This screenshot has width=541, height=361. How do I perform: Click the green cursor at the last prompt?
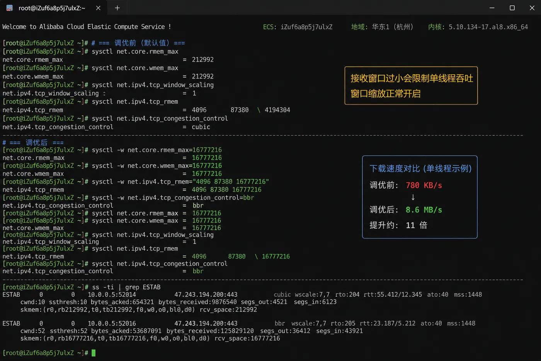[x=94, y=353]
